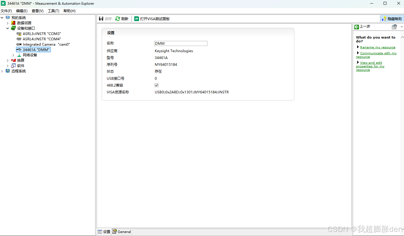Click the ASRL3 COM3 serial port icon

[19, 34]
